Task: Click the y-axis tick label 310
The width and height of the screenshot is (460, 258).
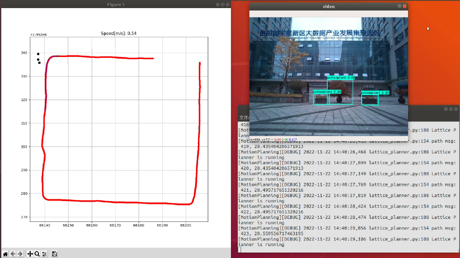Action: [24, 123]
